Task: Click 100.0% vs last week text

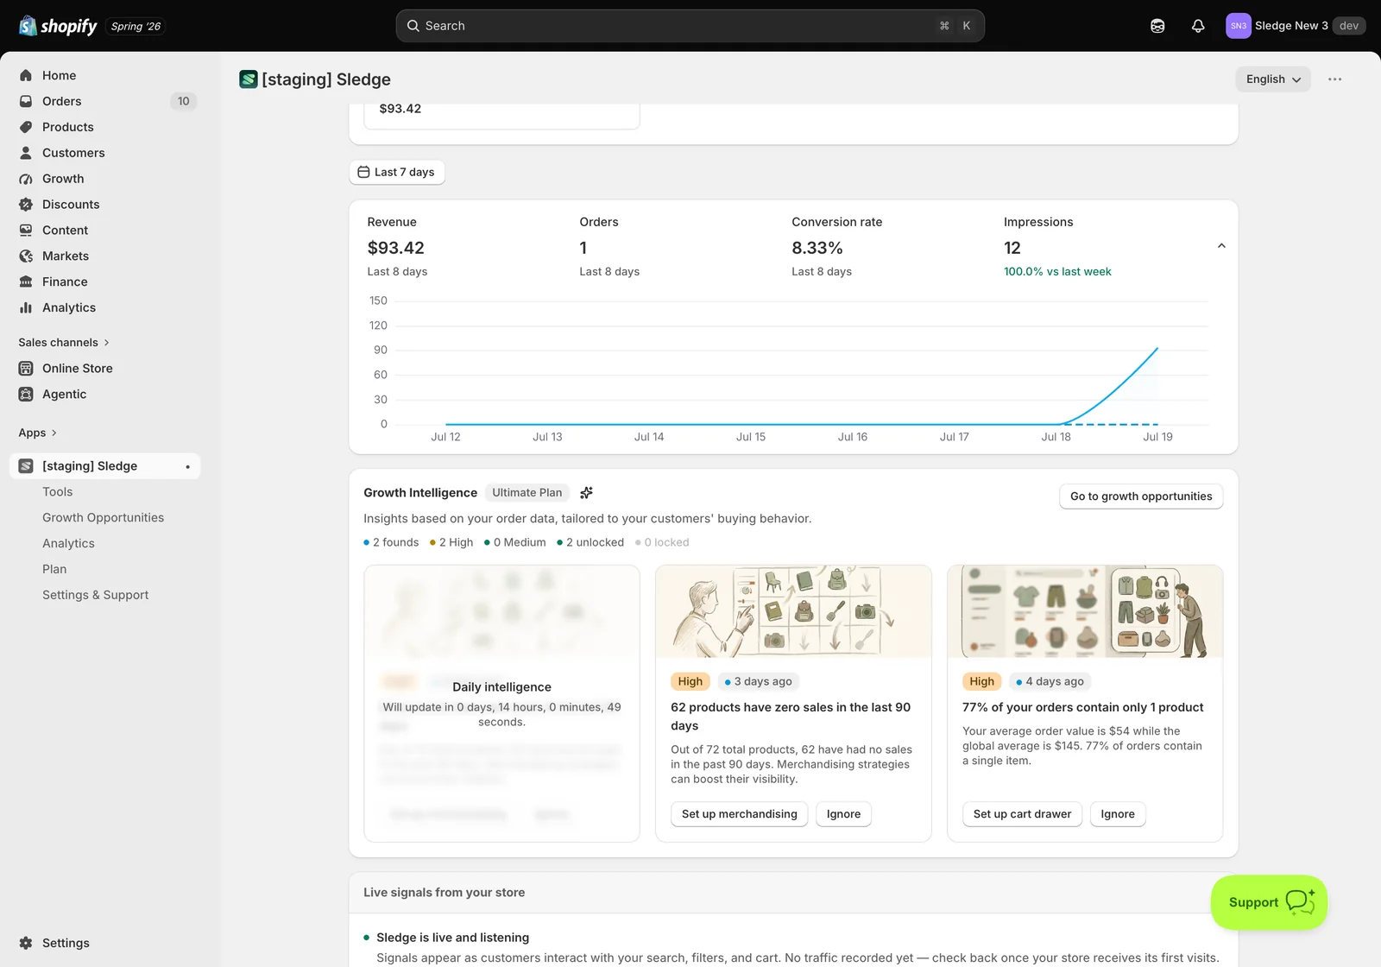Action: [1057, 271]
